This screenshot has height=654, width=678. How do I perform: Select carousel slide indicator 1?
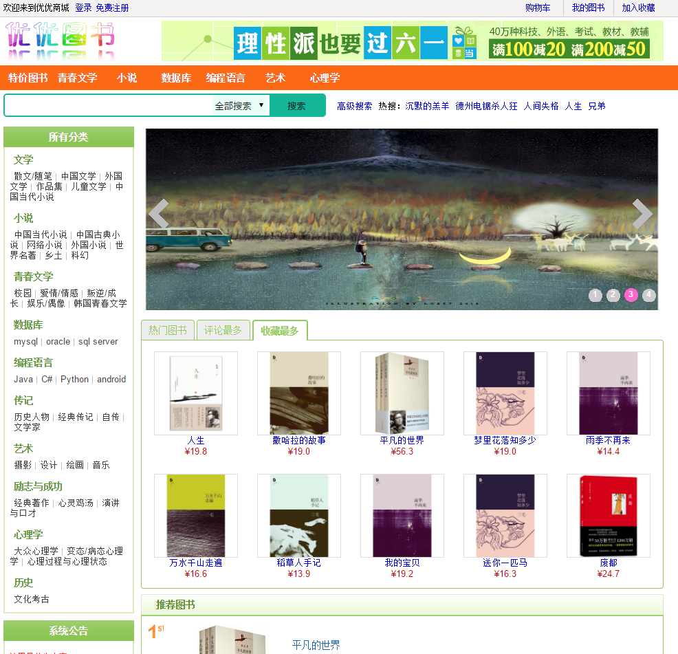coord(595,295)
